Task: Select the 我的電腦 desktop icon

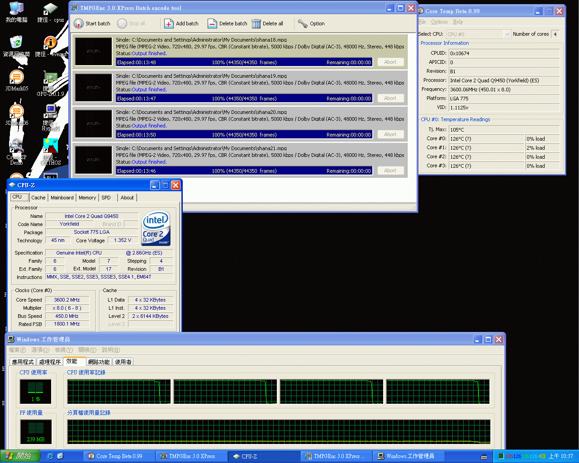Action: (16, 13)
